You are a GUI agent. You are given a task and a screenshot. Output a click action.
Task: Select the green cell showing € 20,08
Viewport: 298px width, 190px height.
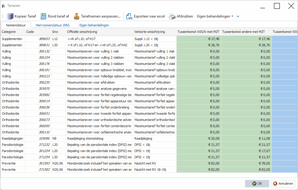coord(199,138)
